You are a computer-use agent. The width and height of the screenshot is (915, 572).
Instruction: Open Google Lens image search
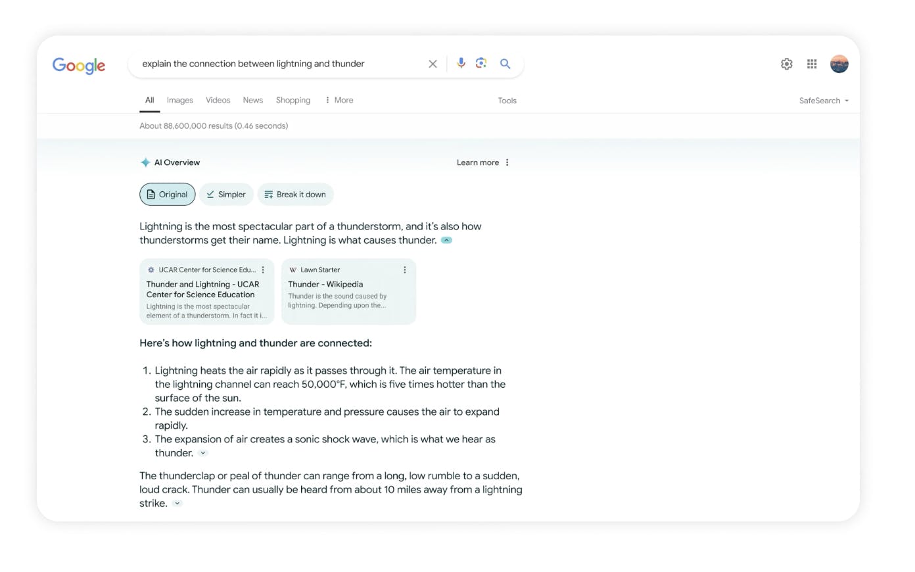tap(481, 63)
